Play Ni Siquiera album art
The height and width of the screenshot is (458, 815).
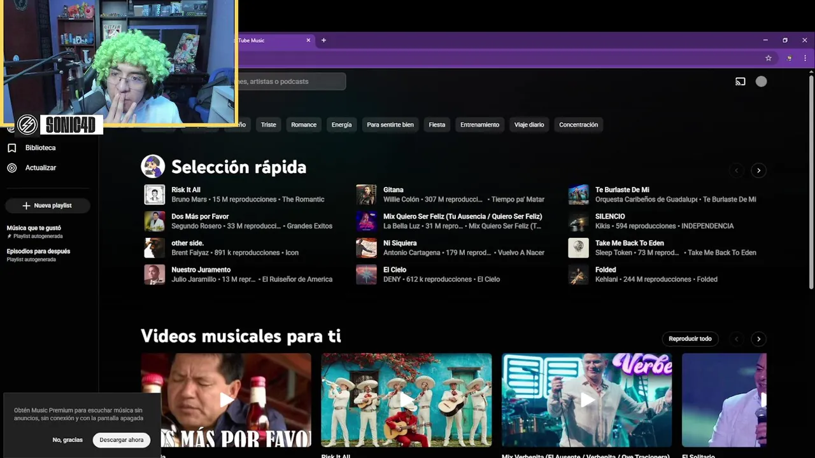click(366, 248)
